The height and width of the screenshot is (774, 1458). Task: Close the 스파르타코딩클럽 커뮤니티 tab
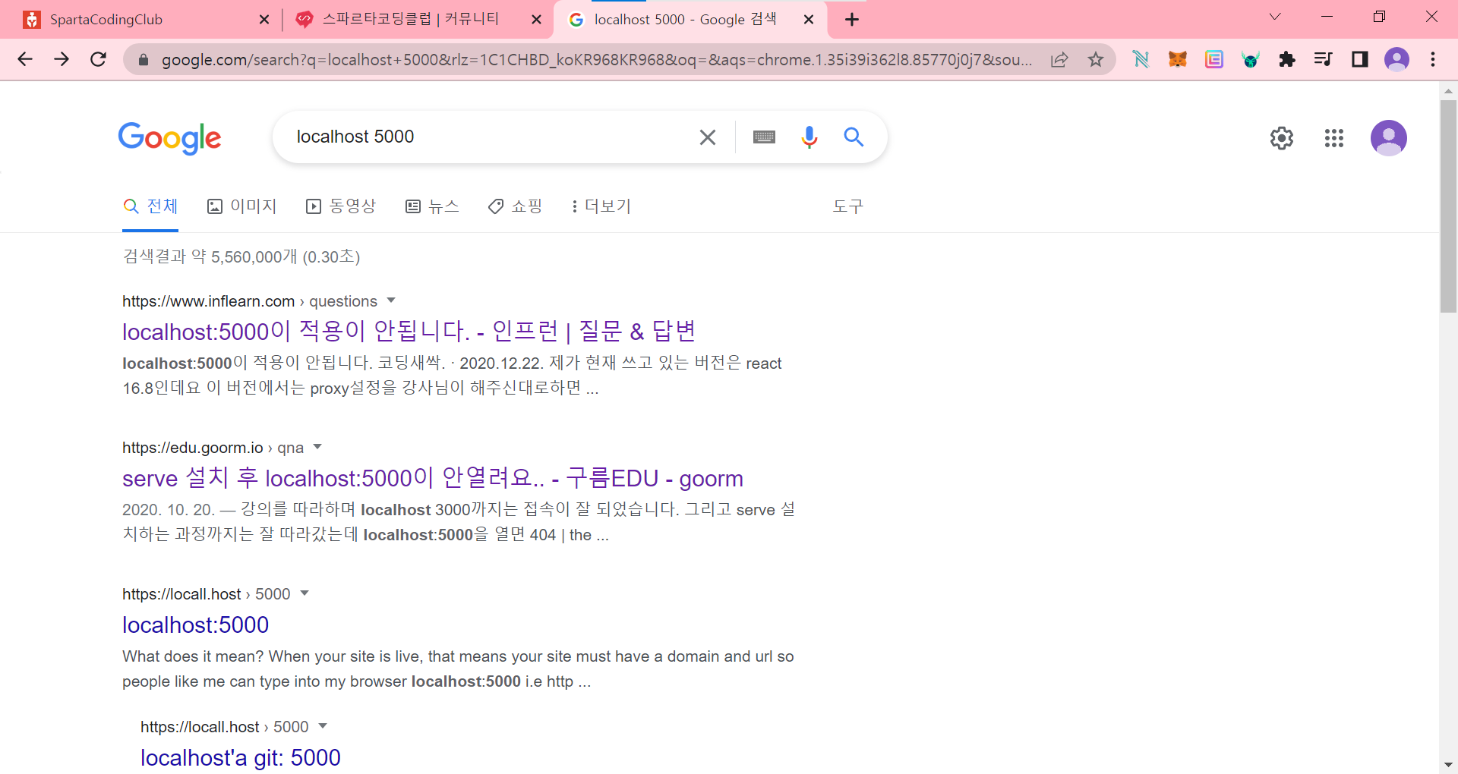536,20
